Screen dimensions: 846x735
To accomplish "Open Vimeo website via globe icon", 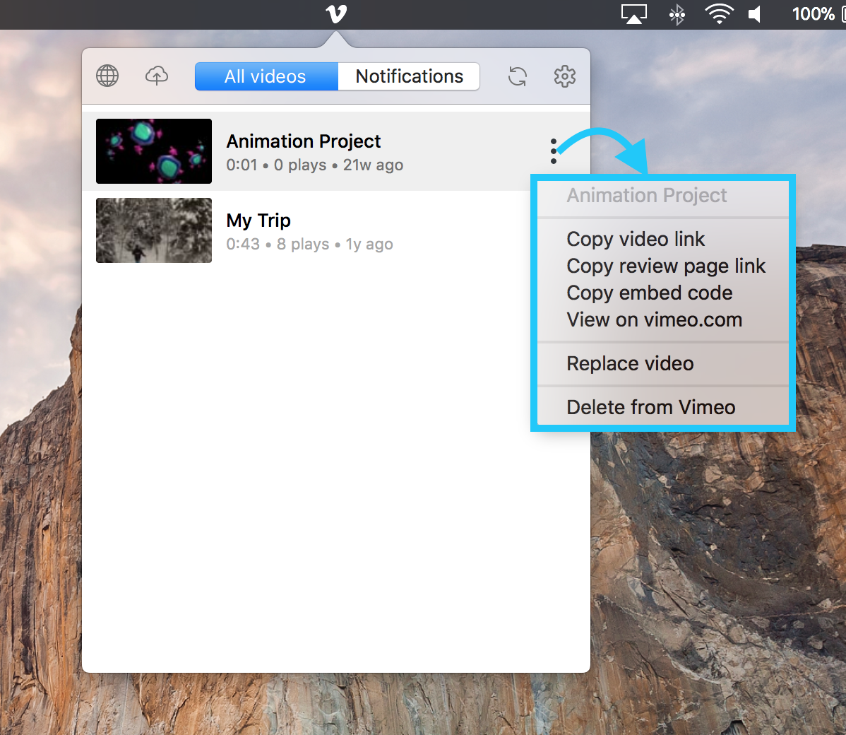I will click(107, 76).
